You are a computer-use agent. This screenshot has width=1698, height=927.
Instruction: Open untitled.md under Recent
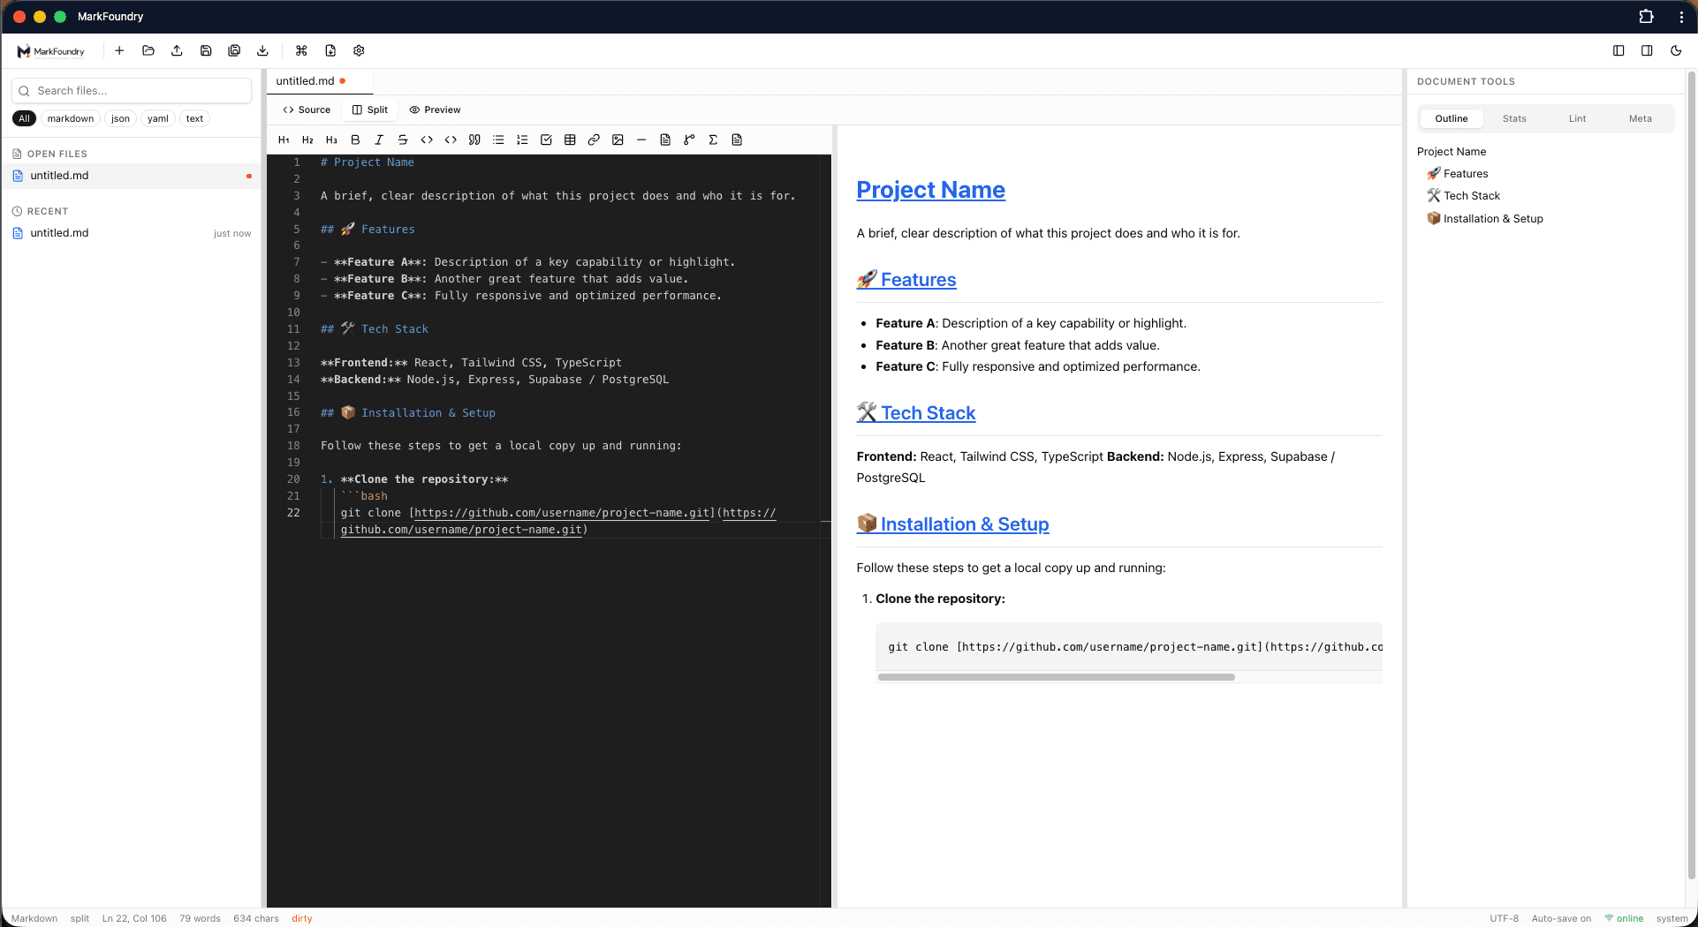click(133, 233)
